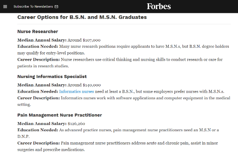Screen dimensions: 238x157
Task: Click the Career Options for B.S.N. heading
Action: [82, 17]
